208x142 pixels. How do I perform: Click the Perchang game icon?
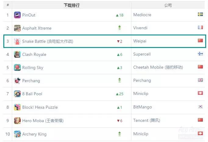17,81
